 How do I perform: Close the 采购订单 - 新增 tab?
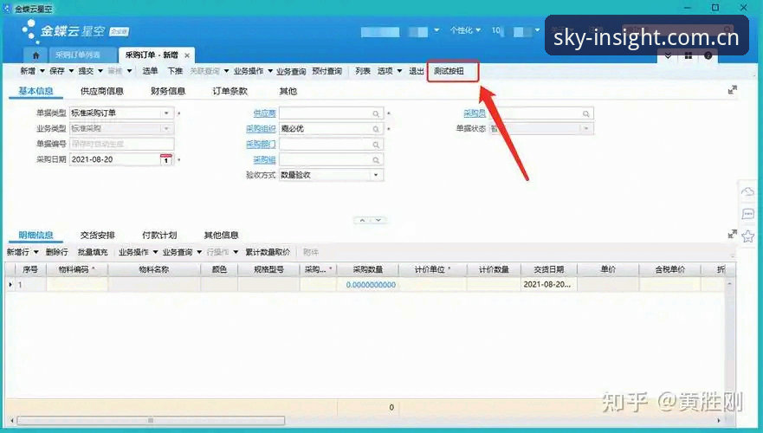pos(187,55)
